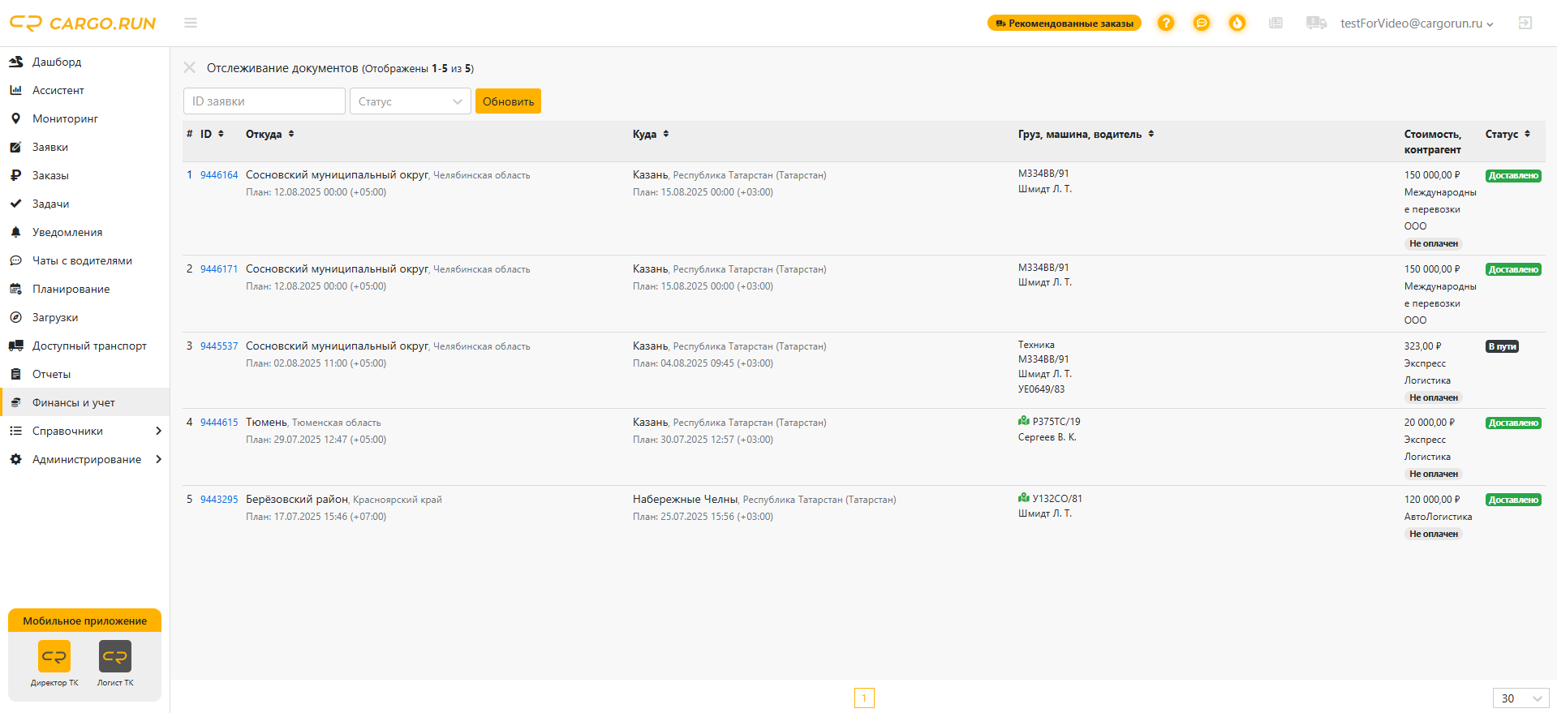
Task: Click the ID заявки input field
Action: [x=264, y=101]
